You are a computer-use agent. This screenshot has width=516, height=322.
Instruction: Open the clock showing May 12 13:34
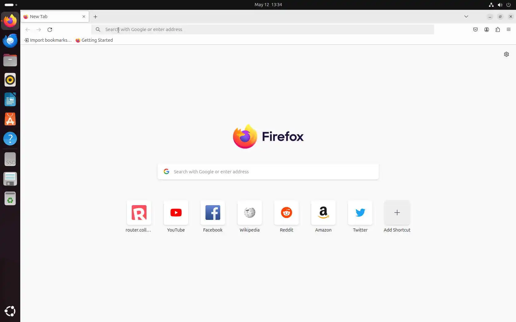coord(268,5)
